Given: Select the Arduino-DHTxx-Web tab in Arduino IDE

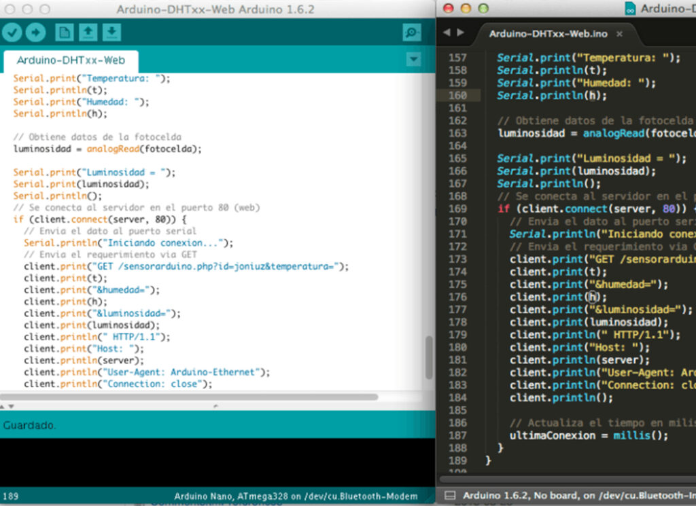Looking at the screenshot, I should click(71, 60).
